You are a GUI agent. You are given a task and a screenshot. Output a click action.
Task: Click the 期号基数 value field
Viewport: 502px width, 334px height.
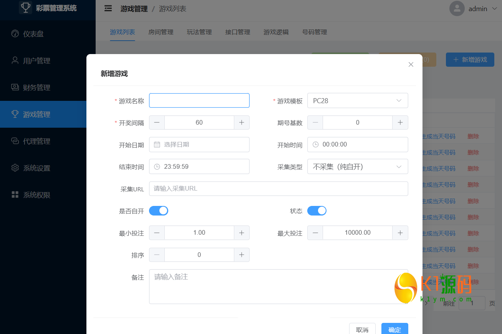pyautogui.click(x=358, y=122)
